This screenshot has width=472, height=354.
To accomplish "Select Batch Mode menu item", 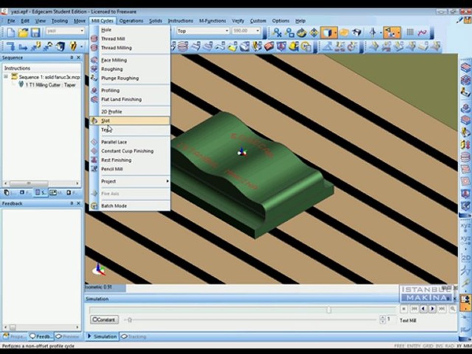I will (130, 206).
